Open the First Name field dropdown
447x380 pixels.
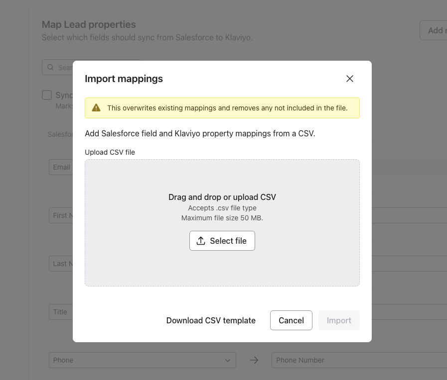pos(61,215)
